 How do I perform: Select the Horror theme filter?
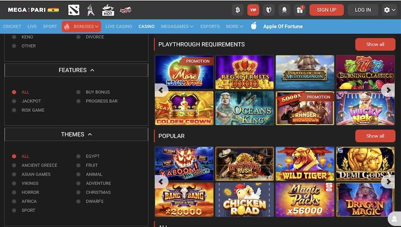pos(26,192)
